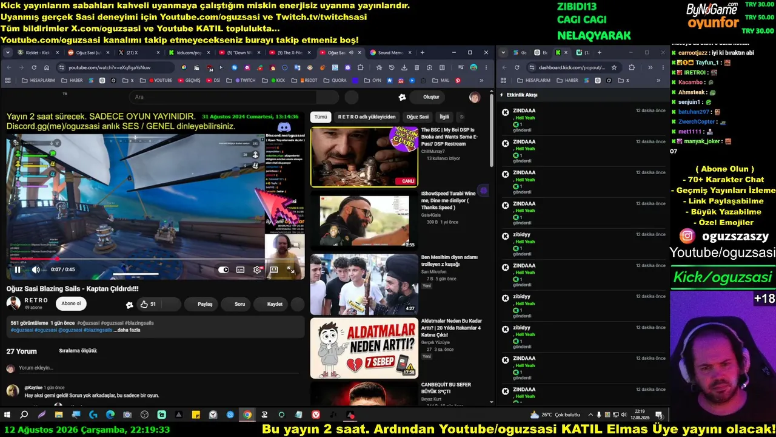Screen dimensions: 776x437
Task: Click the Oluştur create button
Action: pos(426,97)
